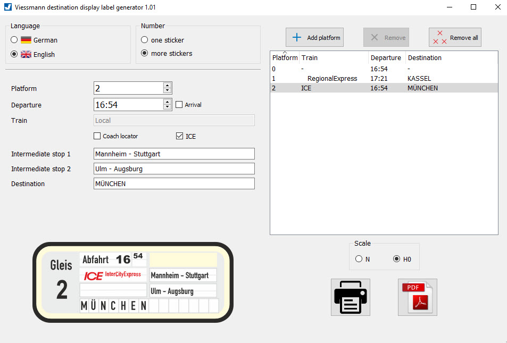This screenshot has width=507, height=343.
Task: Click the German flag icon
Action: 26,40
